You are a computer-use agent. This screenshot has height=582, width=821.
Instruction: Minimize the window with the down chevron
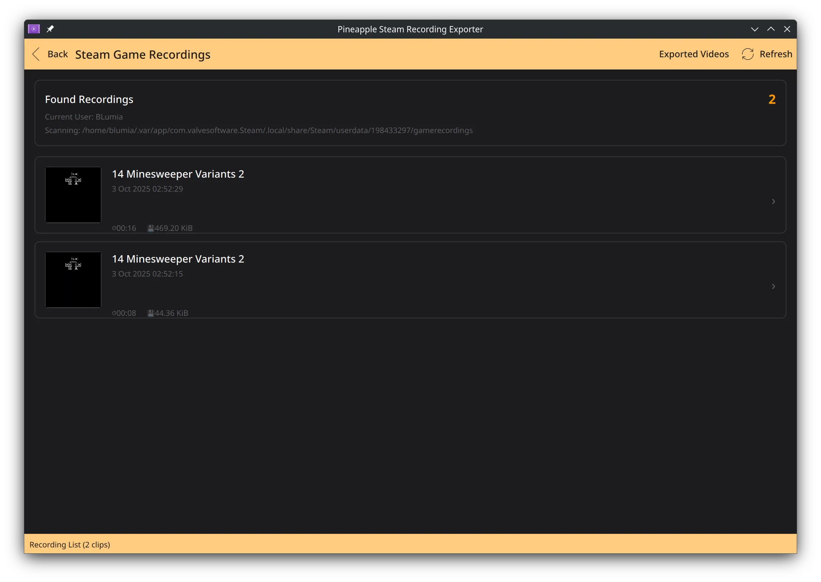pyautogui.click(x=754, y=29)
